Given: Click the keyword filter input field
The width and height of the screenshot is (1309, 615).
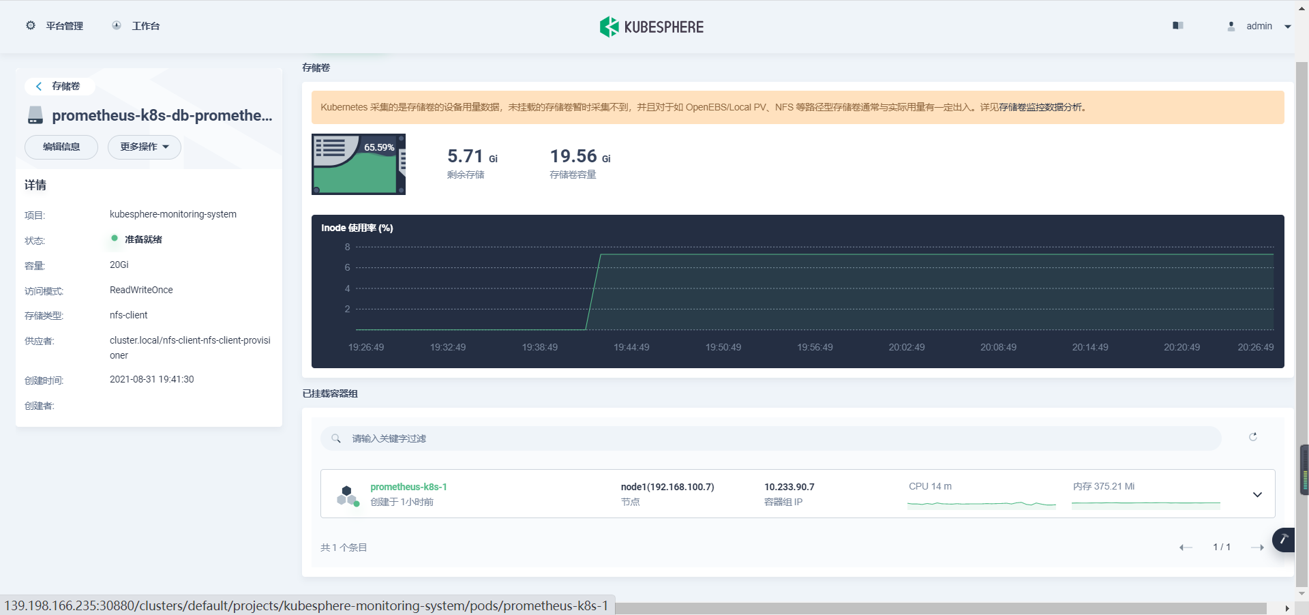Looking at the screenshot, I should (x=477, y=438).
